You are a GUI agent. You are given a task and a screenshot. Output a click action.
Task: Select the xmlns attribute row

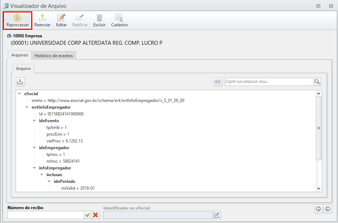point(108,100)
